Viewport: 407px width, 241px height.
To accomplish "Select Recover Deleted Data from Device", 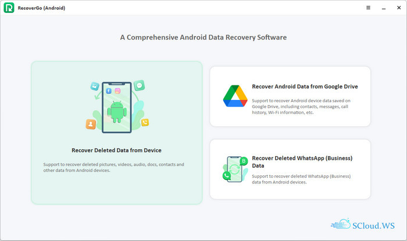I will tap(116, 150).
